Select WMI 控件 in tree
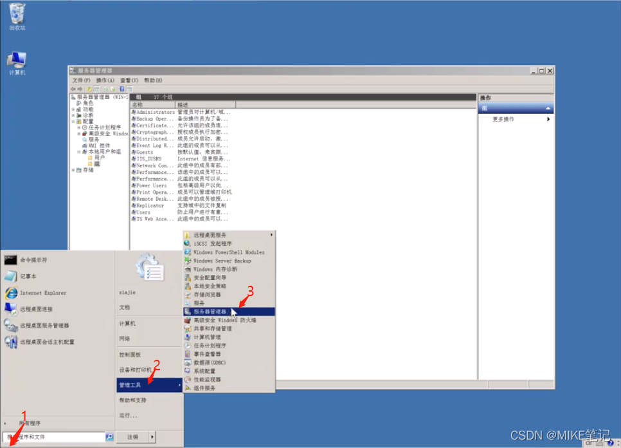Viewport: 621px width, 448px height. coord(96,145)
